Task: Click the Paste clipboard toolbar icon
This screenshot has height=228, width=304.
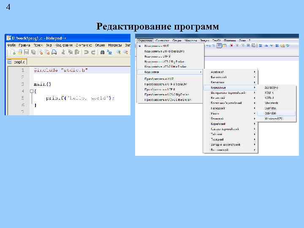Action: coord(77,52)
